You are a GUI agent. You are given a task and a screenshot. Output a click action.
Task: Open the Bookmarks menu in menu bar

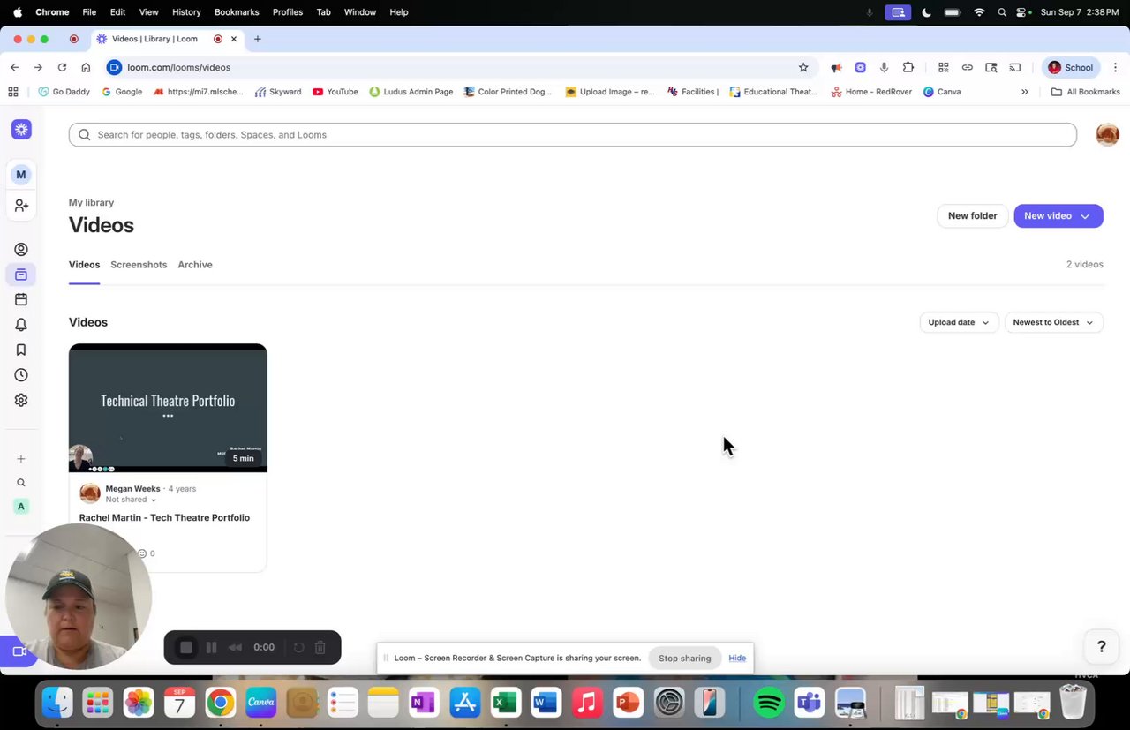[237, 12]
